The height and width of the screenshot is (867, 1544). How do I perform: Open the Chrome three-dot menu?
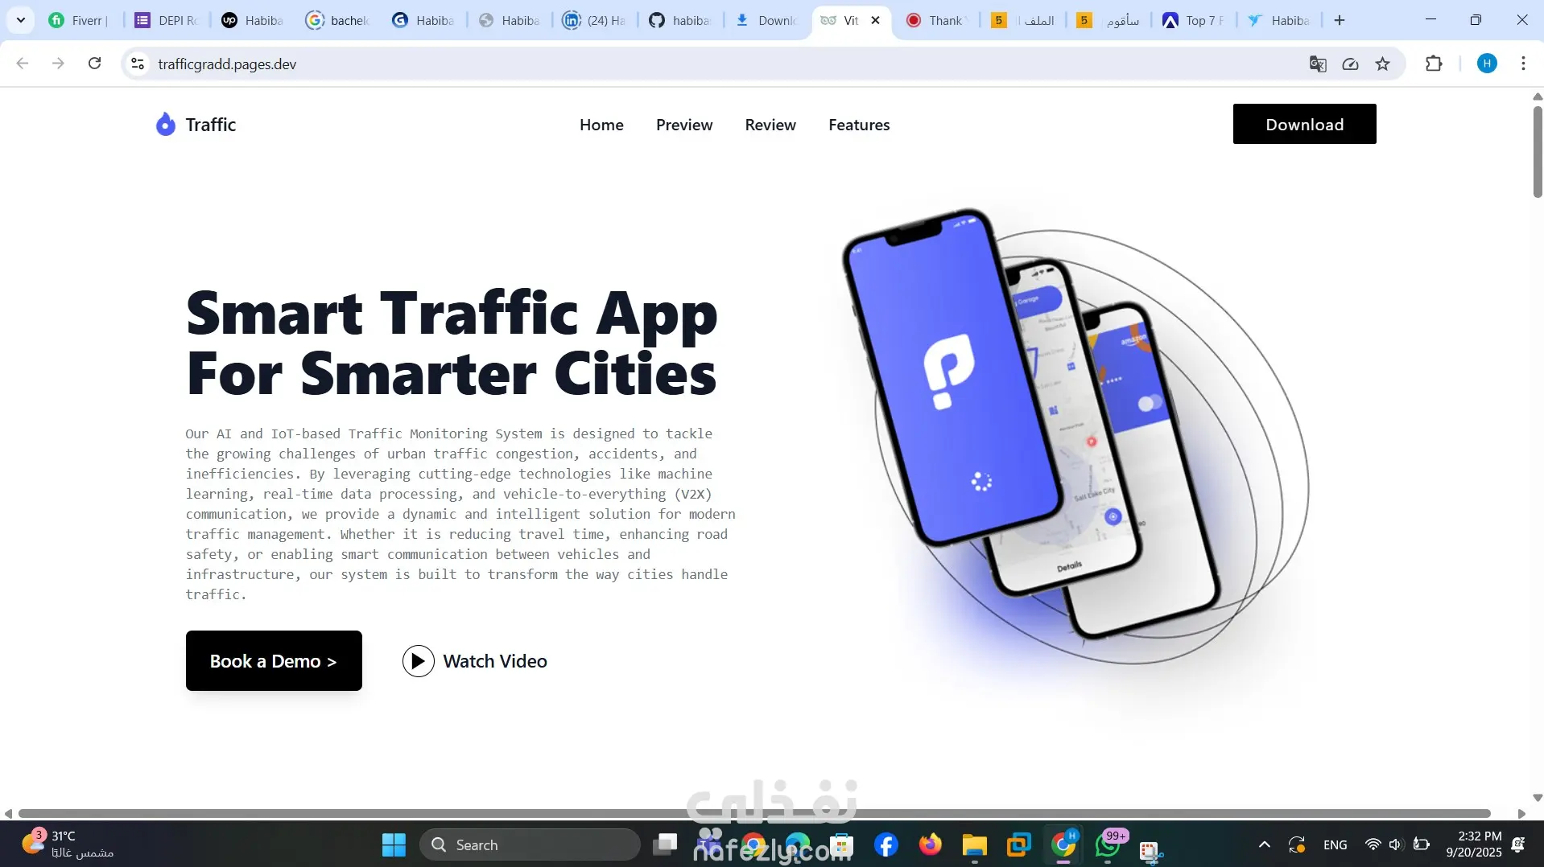1524,64
